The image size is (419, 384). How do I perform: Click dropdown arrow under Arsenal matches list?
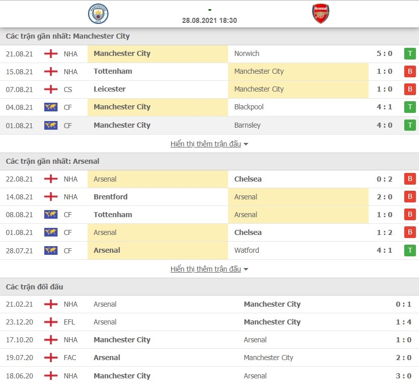246,269
